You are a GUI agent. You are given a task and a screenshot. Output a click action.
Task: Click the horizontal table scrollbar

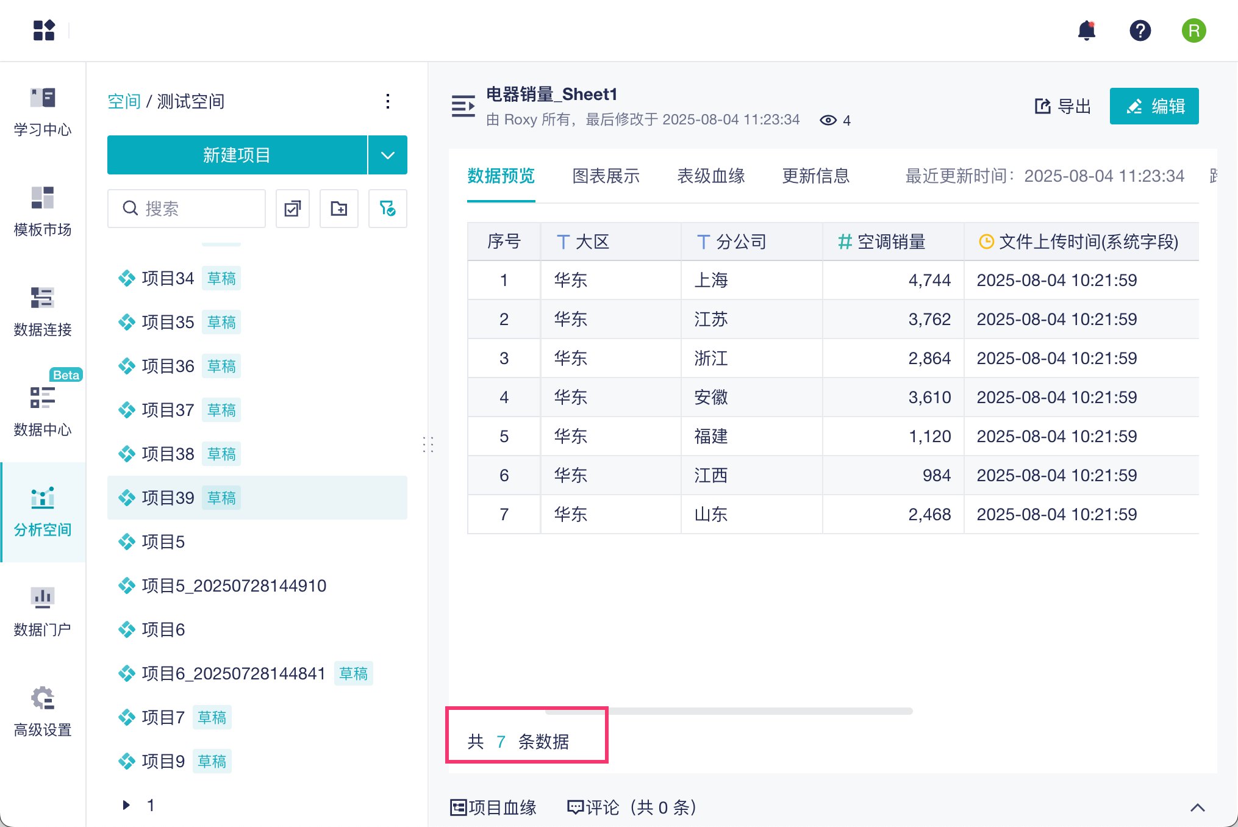pyautogui.click(x=729, y=711)
